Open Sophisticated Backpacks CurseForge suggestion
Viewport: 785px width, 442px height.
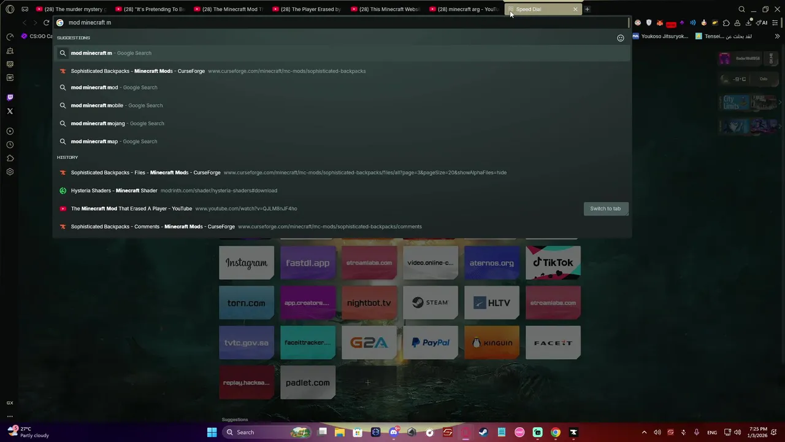(x=342, y=71)
